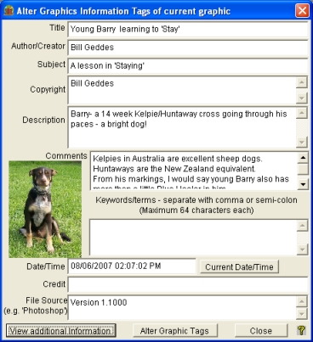Click the Author/Creator field
Screen dimensions: 313x342
click(188, 48)
